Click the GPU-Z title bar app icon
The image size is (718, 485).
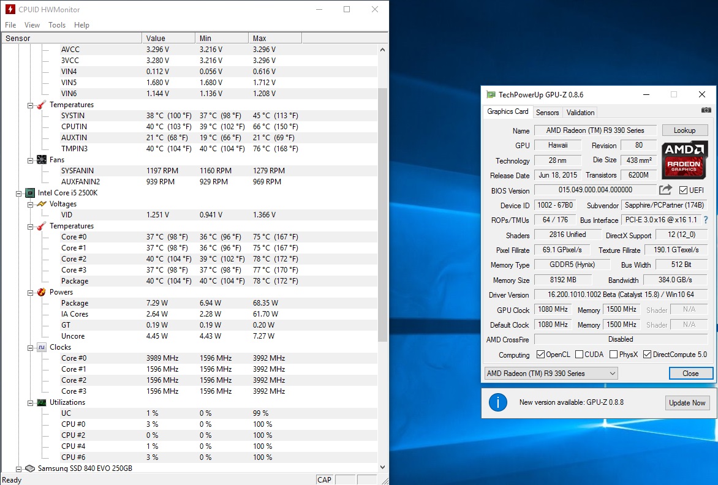pos(491,95)
